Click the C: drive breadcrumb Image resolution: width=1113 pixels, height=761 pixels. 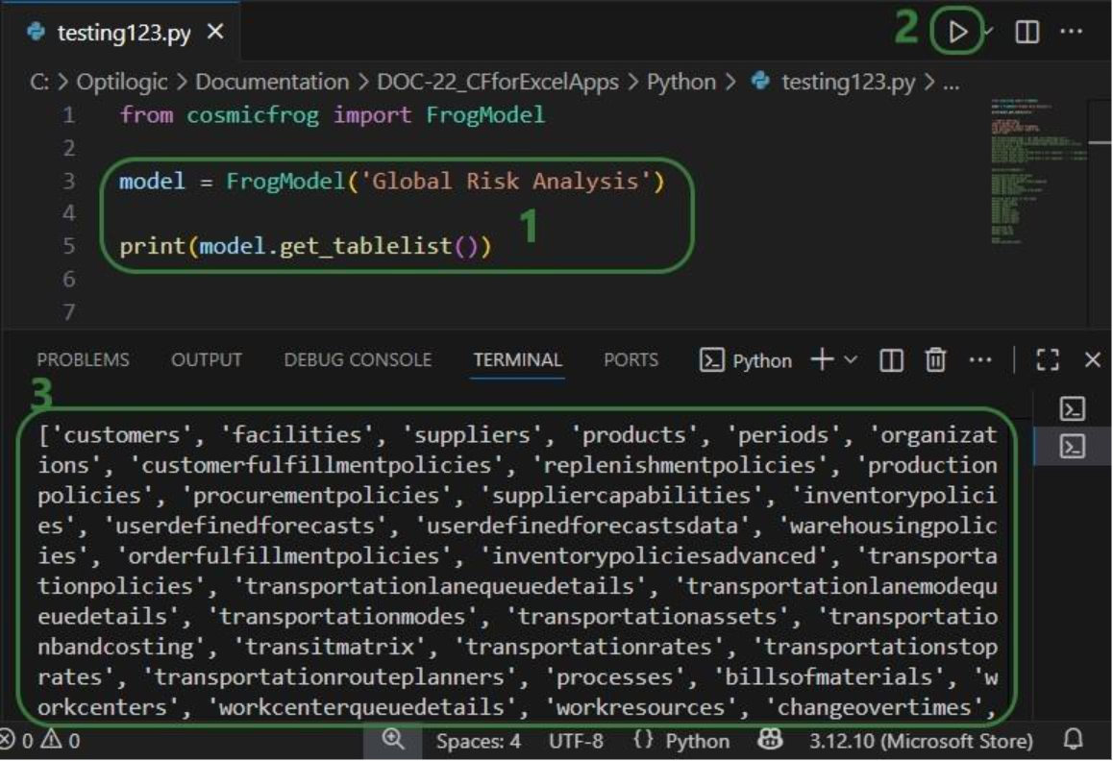(x=39, y=83)
